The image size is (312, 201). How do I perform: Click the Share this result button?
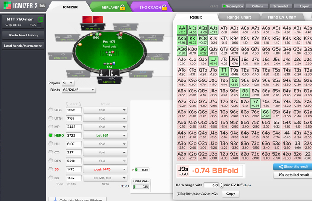(x=293, y=167)
